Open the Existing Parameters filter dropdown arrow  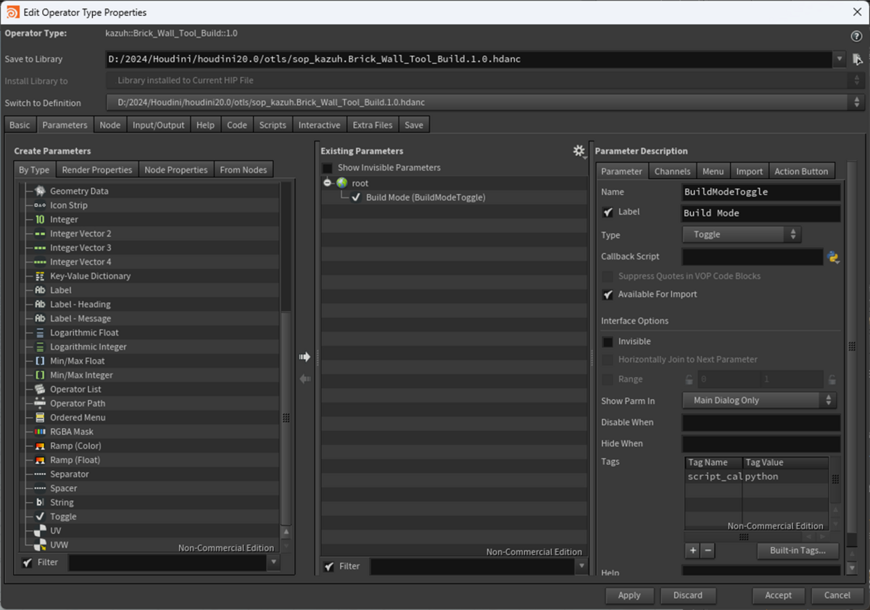(x=581, y=566)
